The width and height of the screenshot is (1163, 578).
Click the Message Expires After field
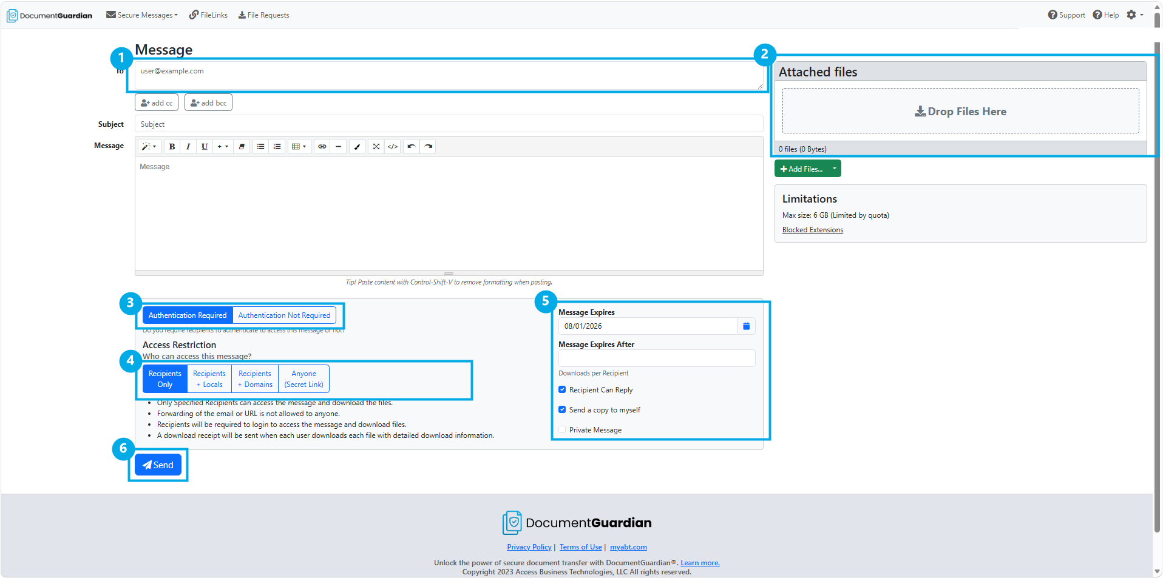(657, 358)
